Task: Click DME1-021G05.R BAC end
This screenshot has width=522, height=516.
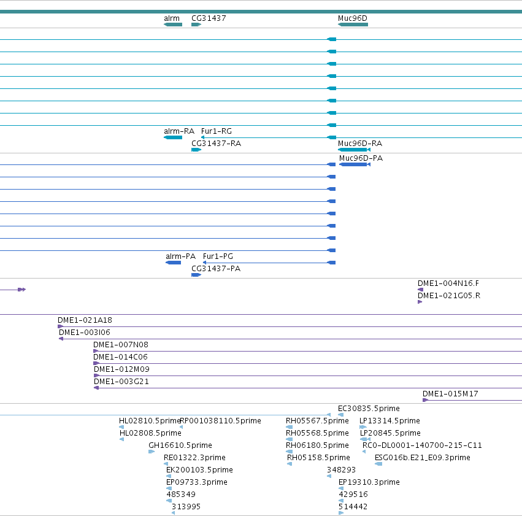Action: click(x=420, y=302)
